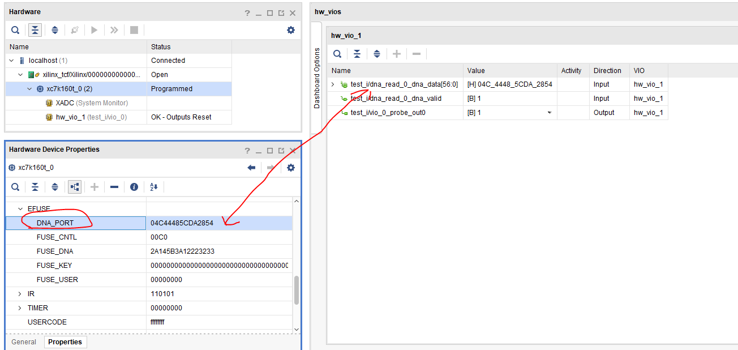
Task: Open help for the Hardware panel
Action: point(247,12)
